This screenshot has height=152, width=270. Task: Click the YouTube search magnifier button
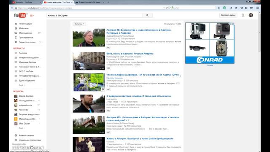click(x=147, y=15)
